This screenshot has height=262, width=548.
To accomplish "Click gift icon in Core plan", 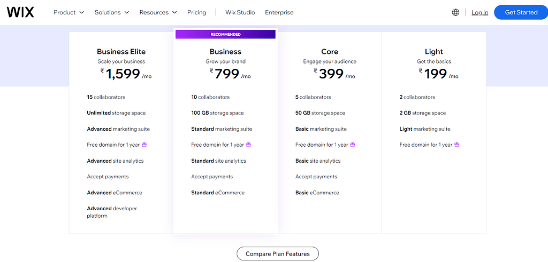I will tap(353, 145).
